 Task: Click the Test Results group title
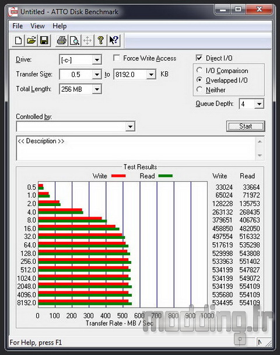pyautogui.click(x=140, y=167)
